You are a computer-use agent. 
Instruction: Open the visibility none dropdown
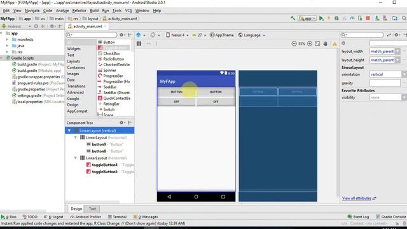pos(404,97)
